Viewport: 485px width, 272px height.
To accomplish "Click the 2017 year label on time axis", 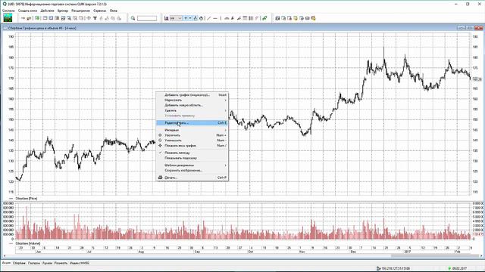I will pos(408,252).
